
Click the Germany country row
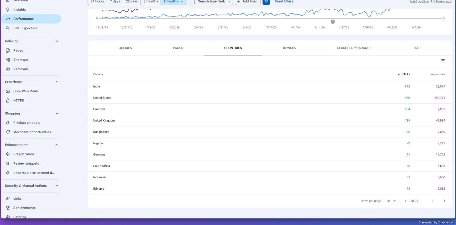[269, 155]
